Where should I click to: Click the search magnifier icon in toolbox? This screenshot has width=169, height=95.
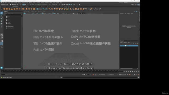[2, 47]
